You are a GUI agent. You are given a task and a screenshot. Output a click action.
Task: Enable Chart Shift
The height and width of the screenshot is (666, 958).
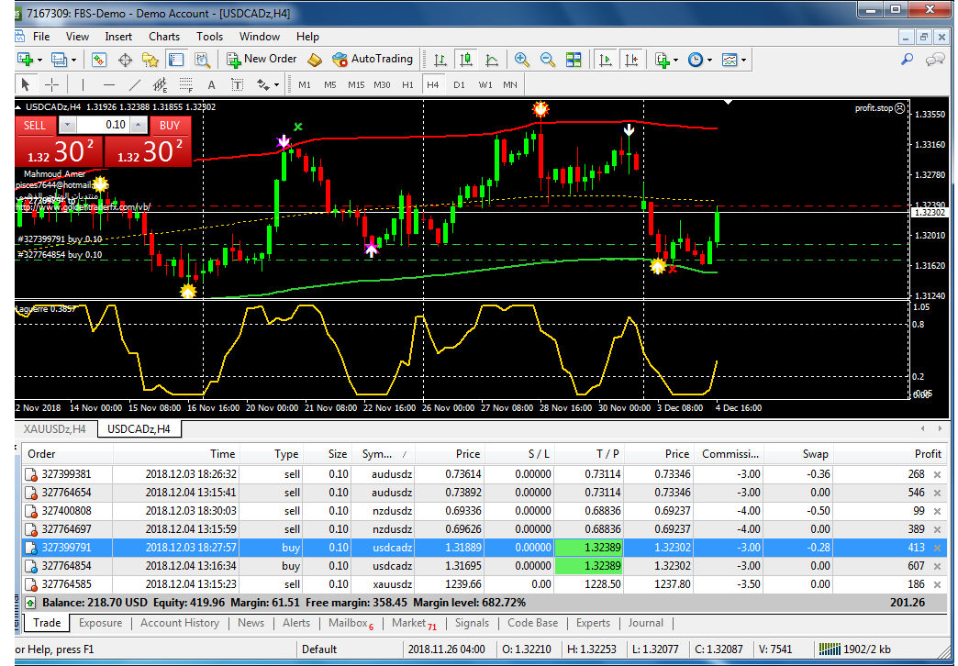point(632,60)
